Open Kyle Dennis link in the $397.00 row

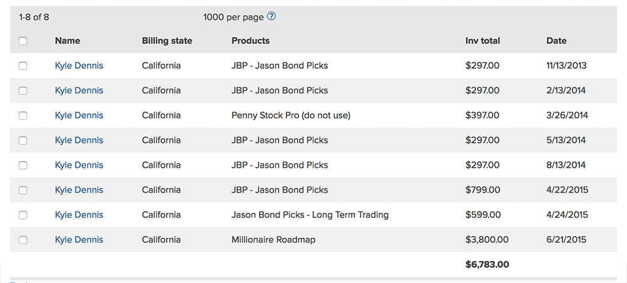[79, 115]
